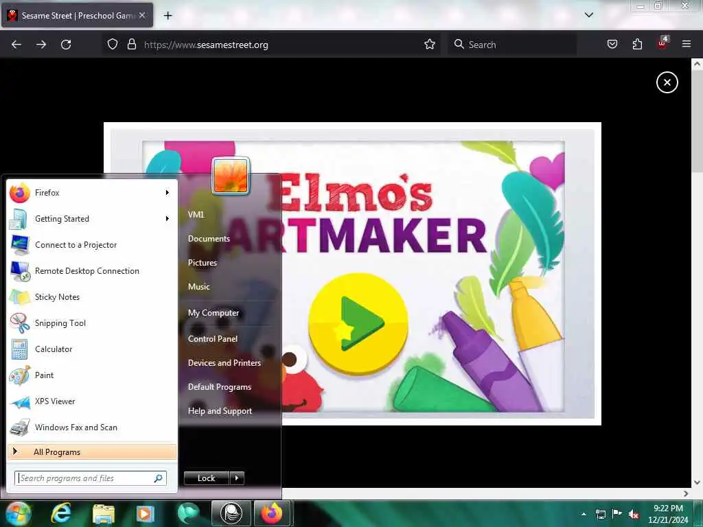
Task: Open Windows Explorer folder on the taskbar
Action: coord(104,513)
